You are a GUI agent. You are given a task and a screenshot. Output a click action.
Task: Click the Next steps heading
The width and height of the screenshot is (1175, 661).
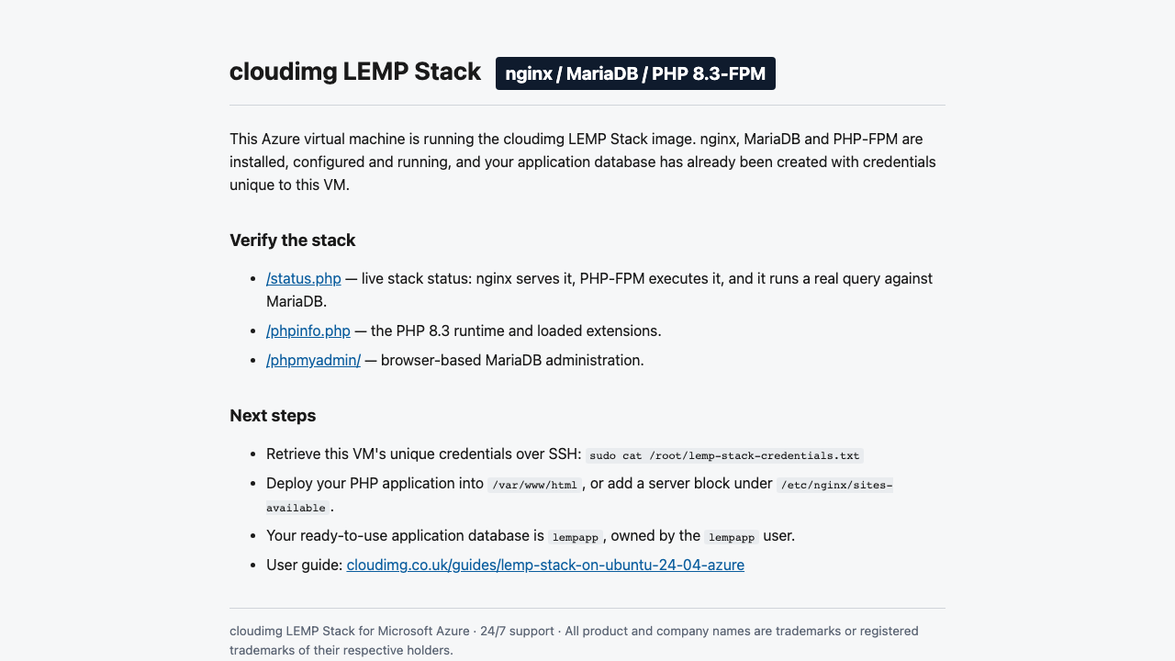(x=273, y=416)
